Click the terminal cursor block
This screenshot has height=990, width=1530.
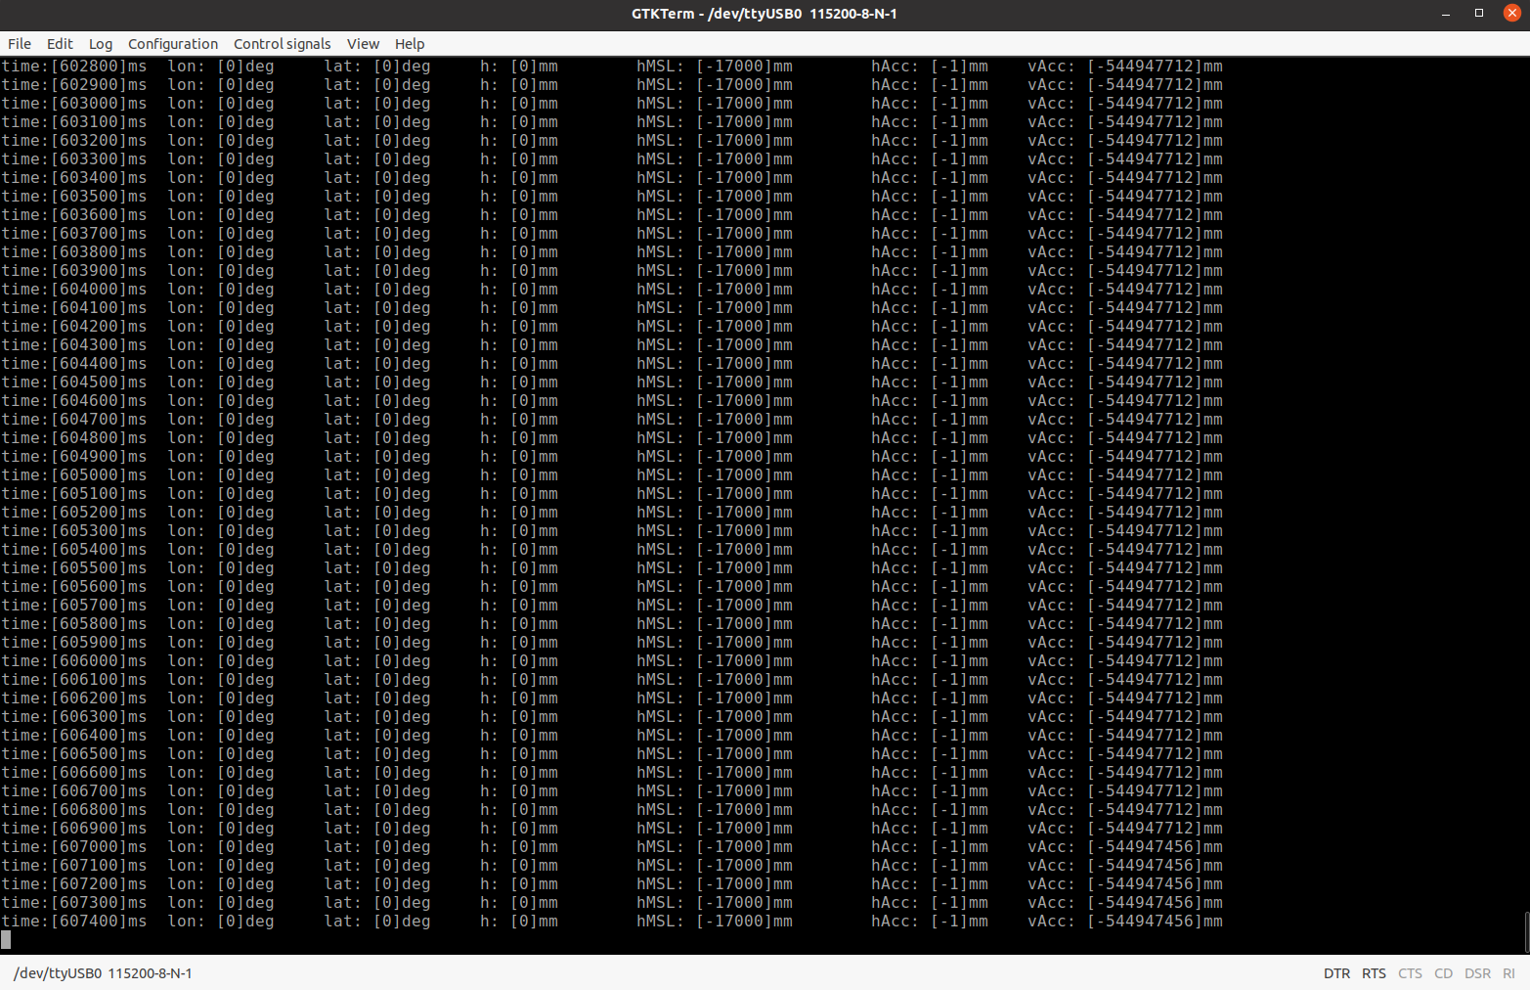pyautogui.click(x=6, y=940)
